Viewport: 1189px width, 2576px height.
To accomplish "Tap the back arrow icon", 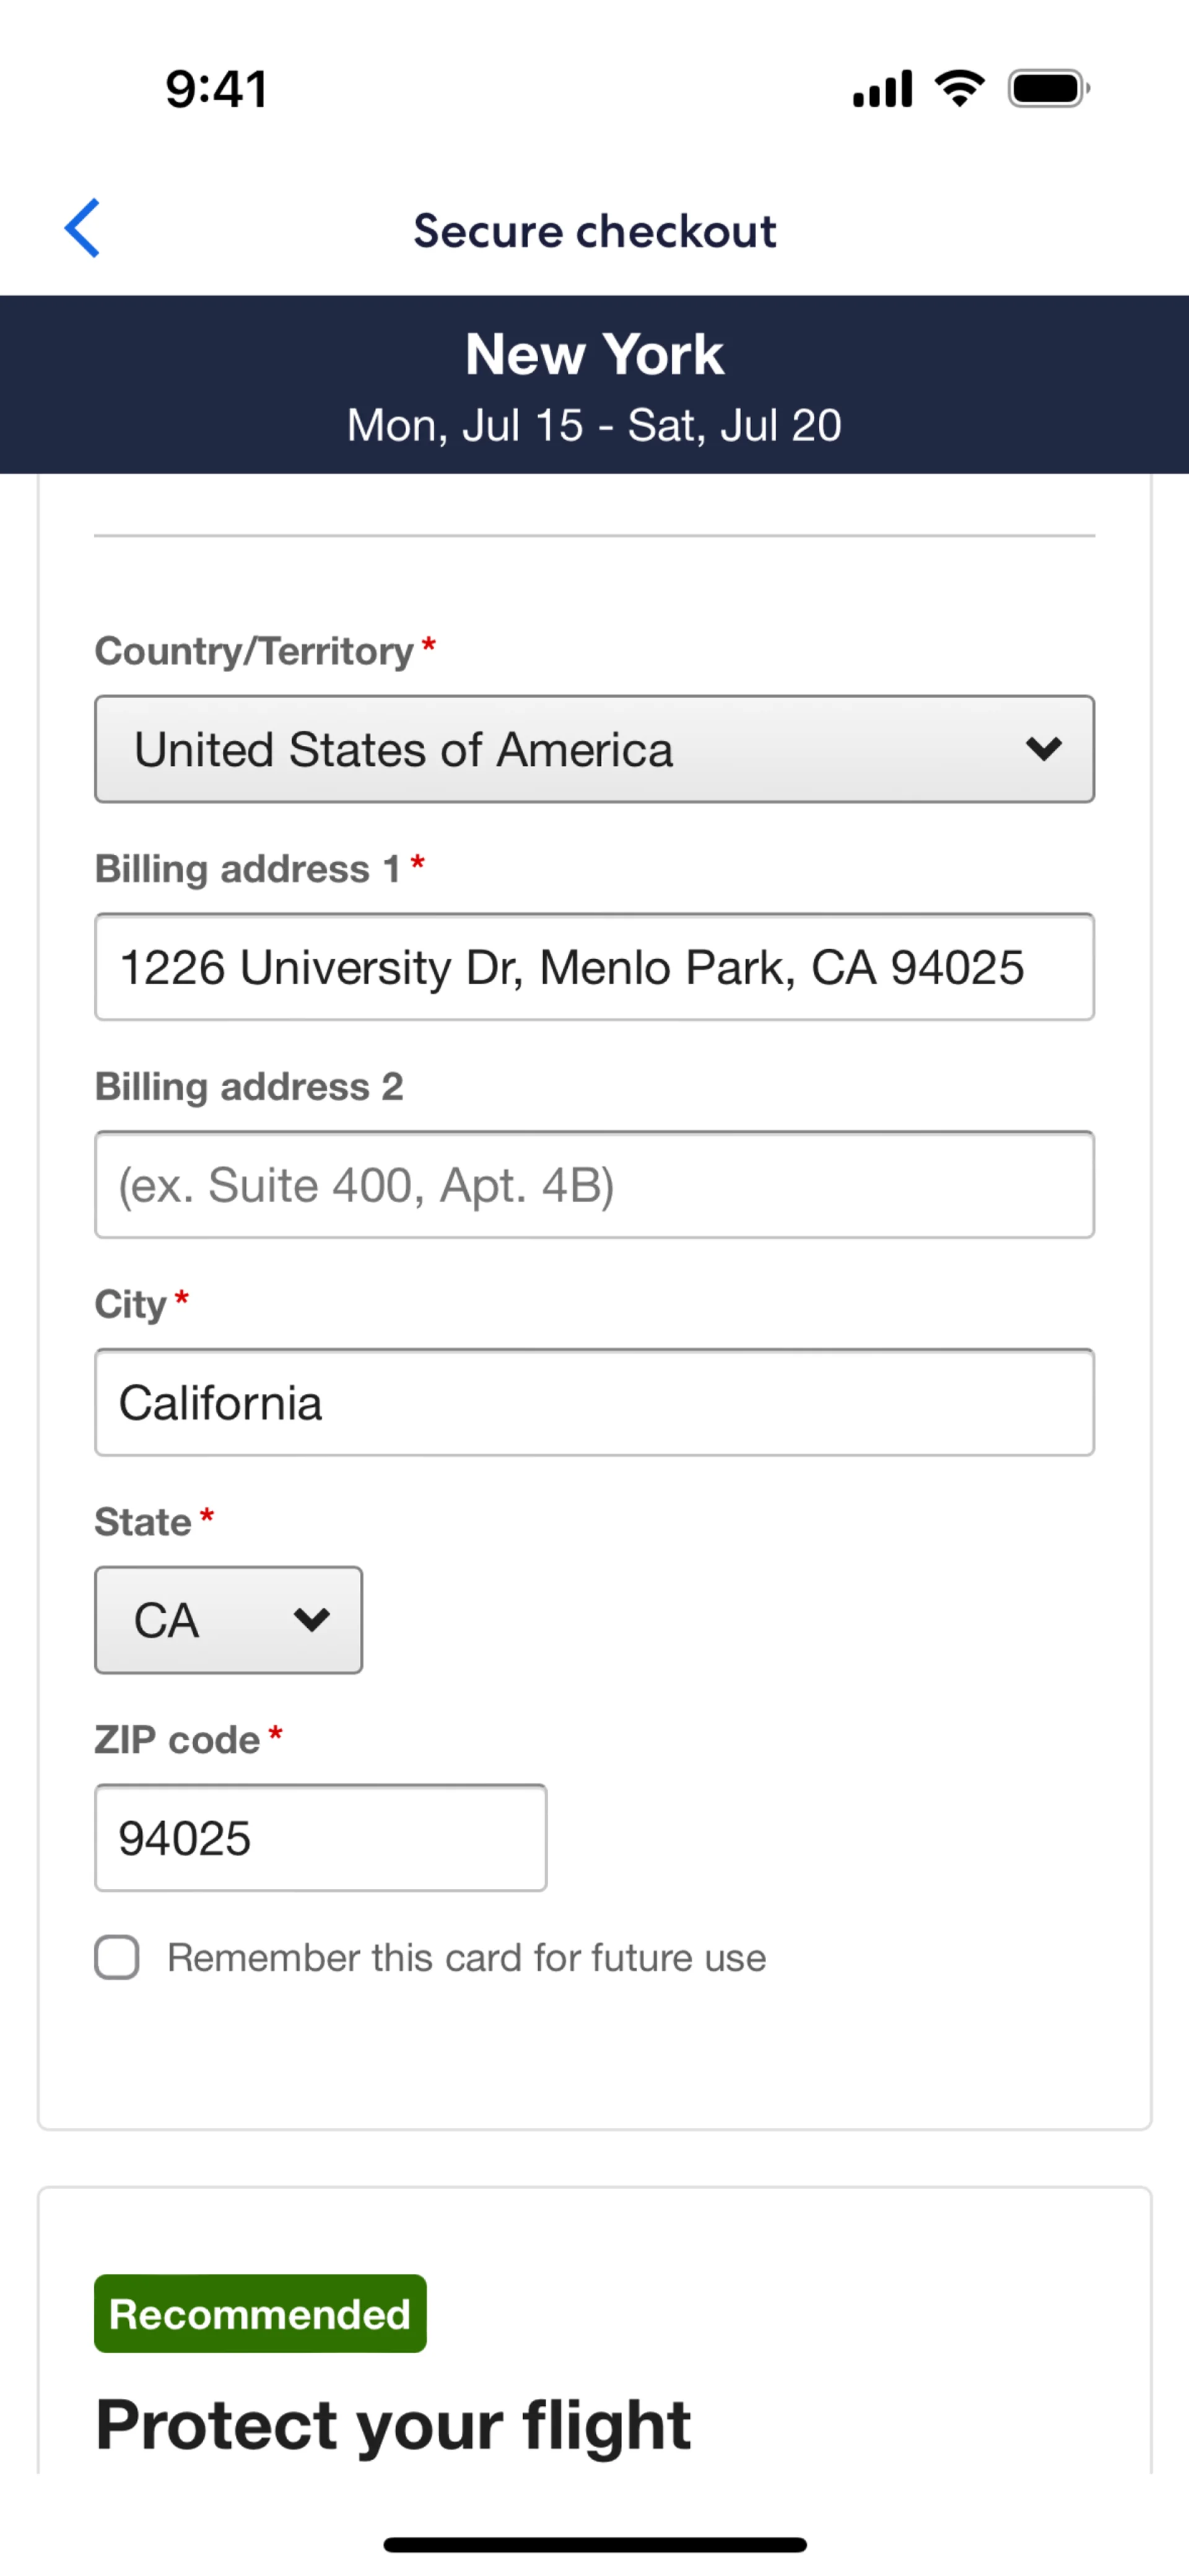I will pyautogui.click(x=82, y=229).
